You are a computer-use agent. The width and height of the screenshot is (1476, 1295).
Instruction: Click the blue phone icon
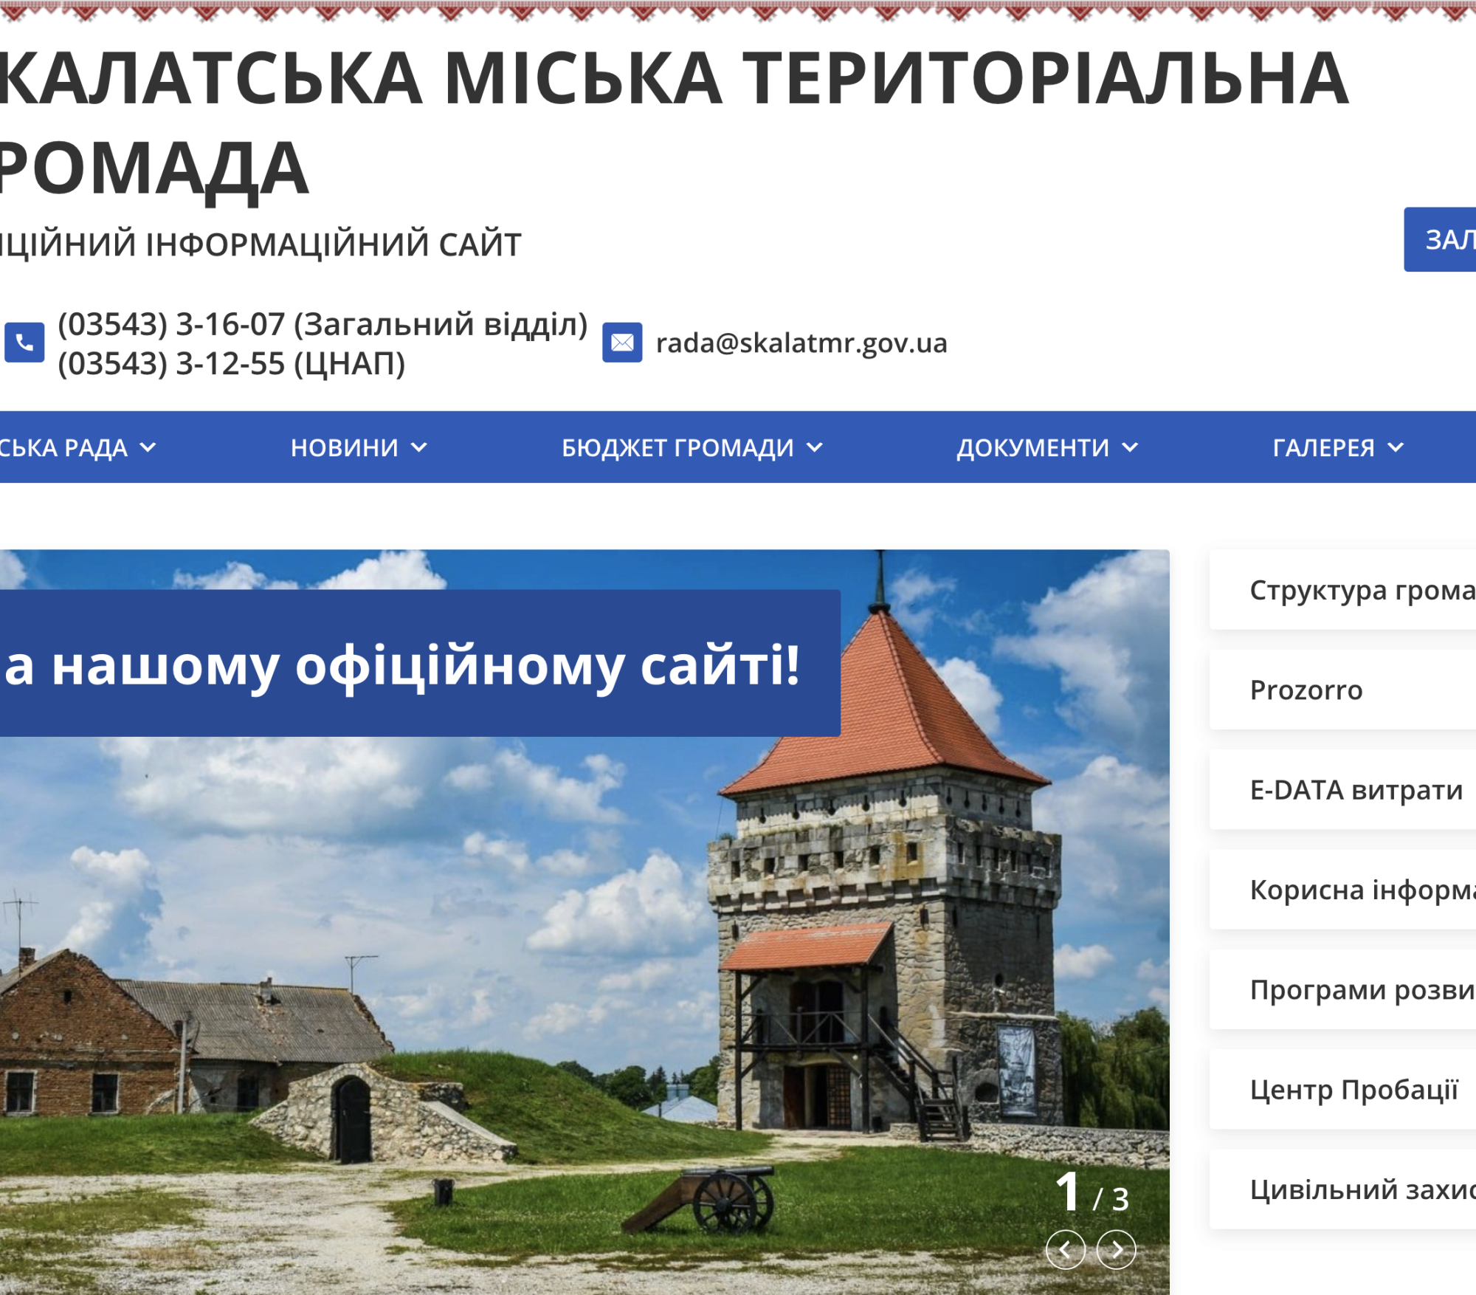click(24, 343)
